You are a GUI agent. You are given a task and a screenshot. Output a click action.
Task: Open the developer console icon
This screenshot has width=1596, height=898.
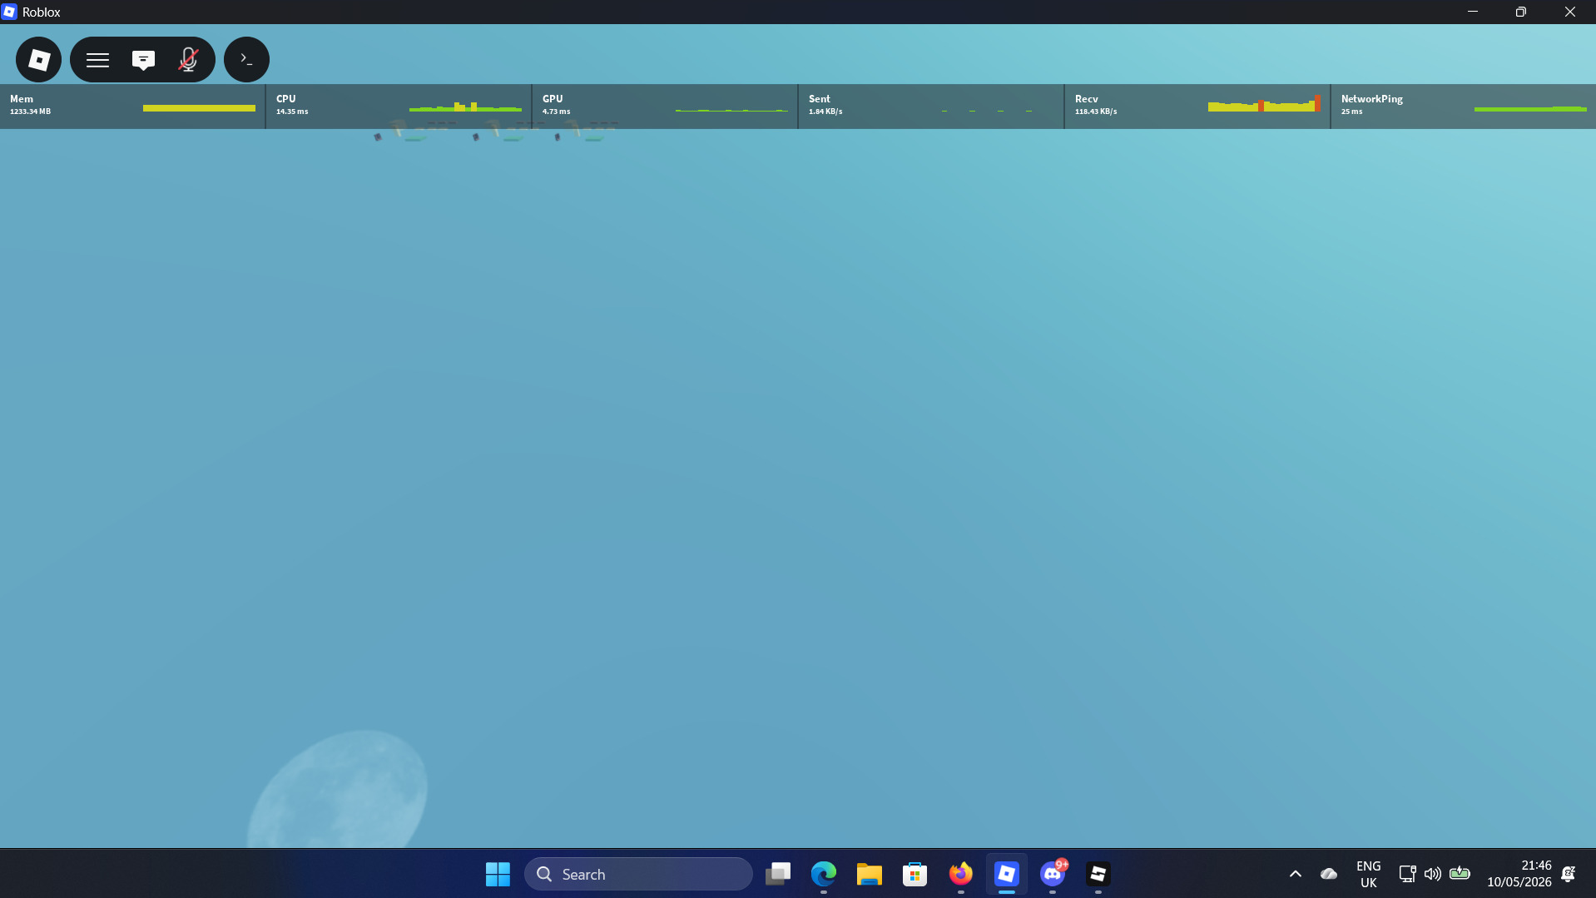(x=246, y=59)
